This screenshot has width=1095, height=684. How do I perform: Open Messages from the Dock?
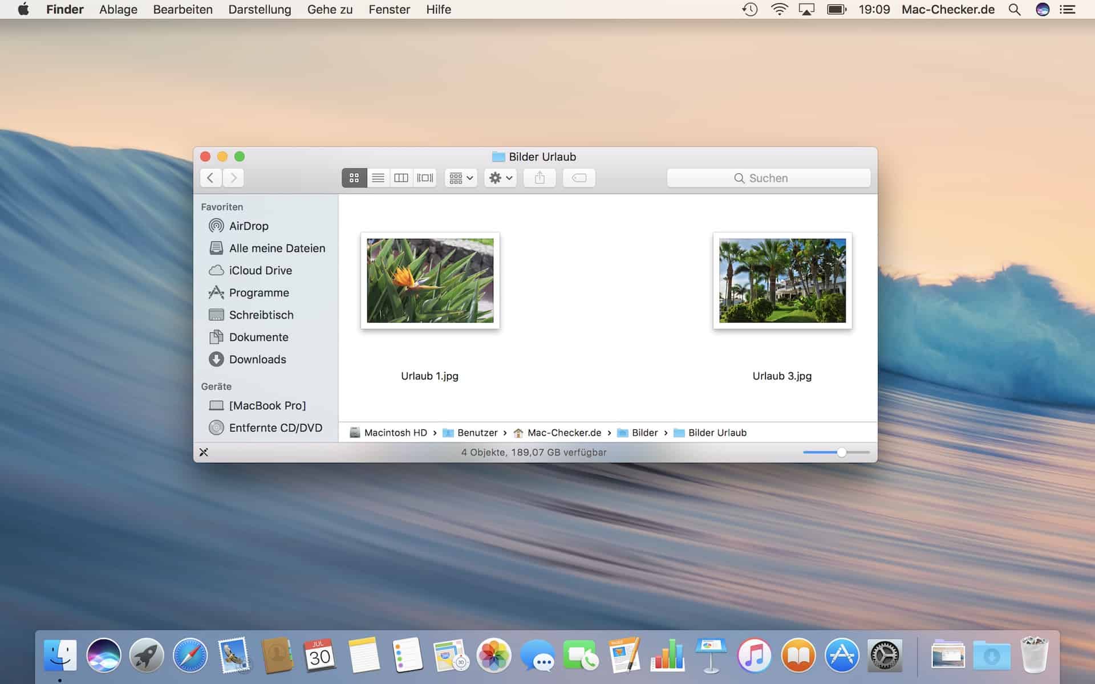(537, 655)
